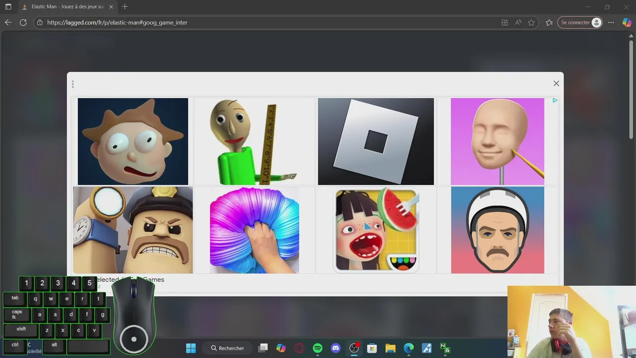Open the colorful slime game thumbnail
The height and width of the screenshot is (358, 636).
254,230
